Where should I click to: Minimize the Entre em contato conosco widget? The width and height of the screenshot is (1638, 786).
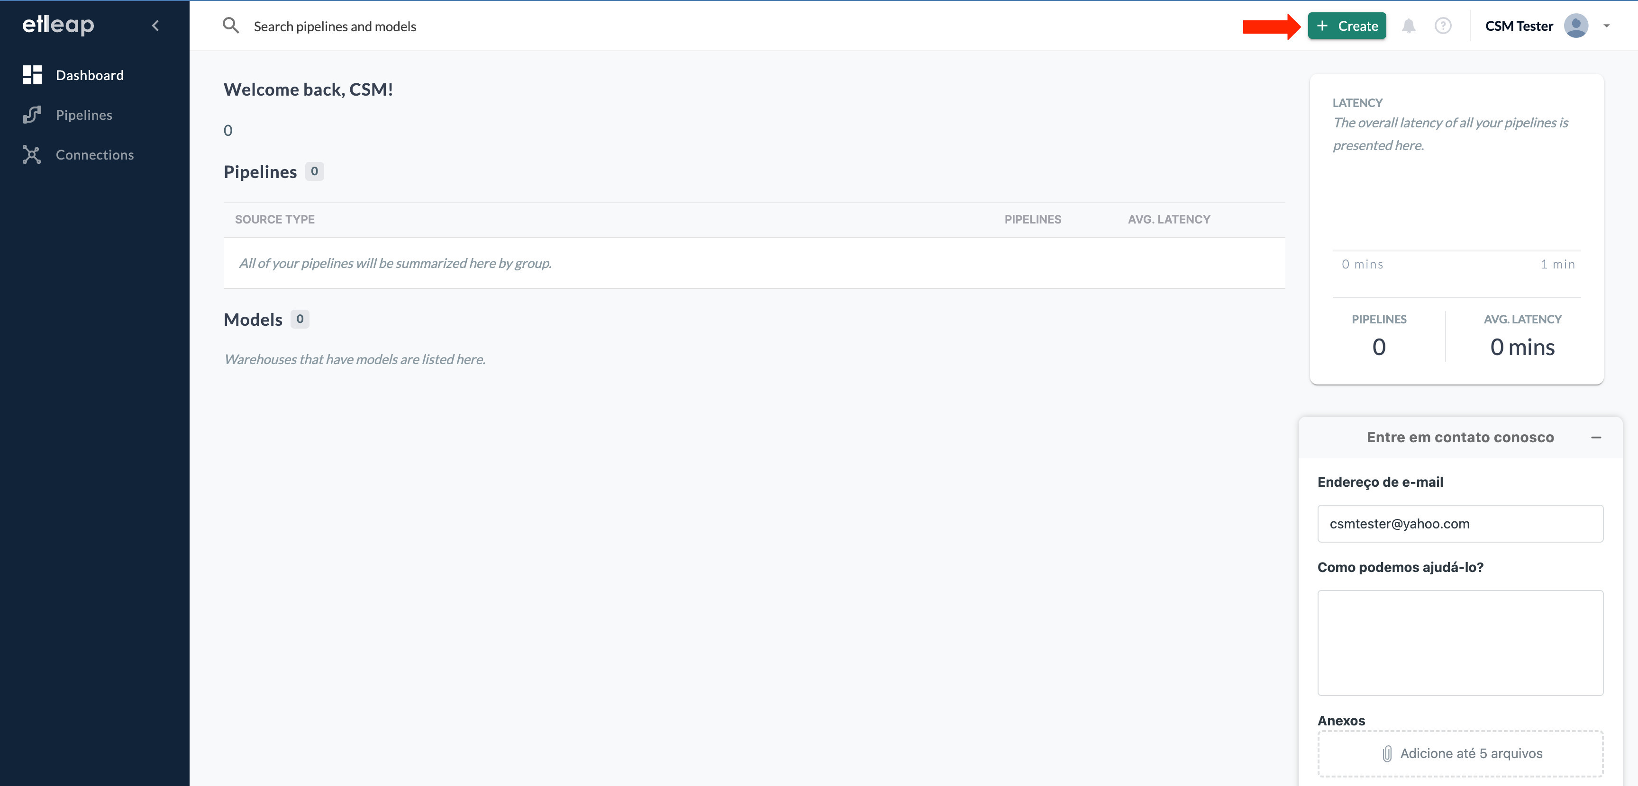[x=1595, y=437]
